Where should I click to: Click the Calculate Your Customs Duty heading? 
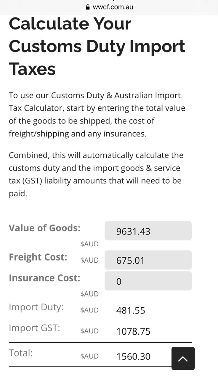coord(97,46)
